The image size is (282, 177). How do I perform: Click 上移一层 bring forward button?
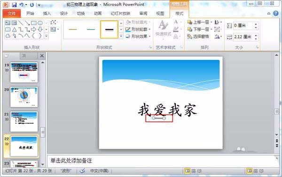[x=198, y=22]
